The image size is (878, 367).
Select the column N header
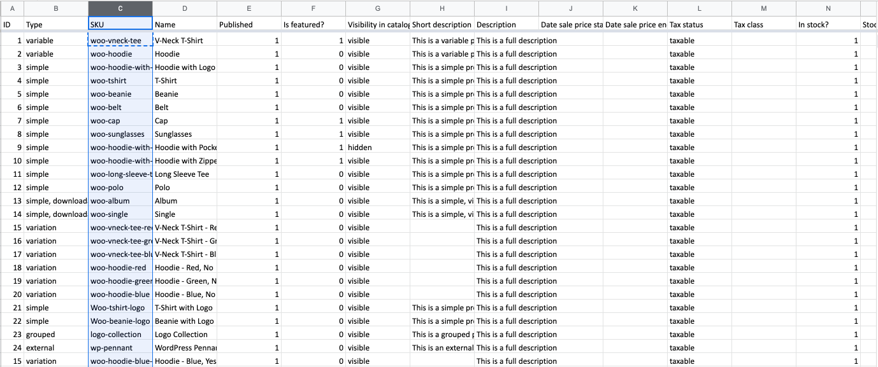pos(828,8)
